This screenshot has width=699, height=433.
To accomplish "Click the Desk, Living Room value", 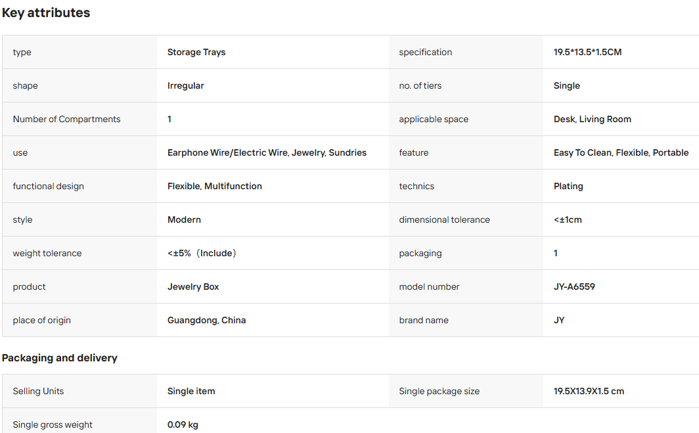I will click(593, 119).
